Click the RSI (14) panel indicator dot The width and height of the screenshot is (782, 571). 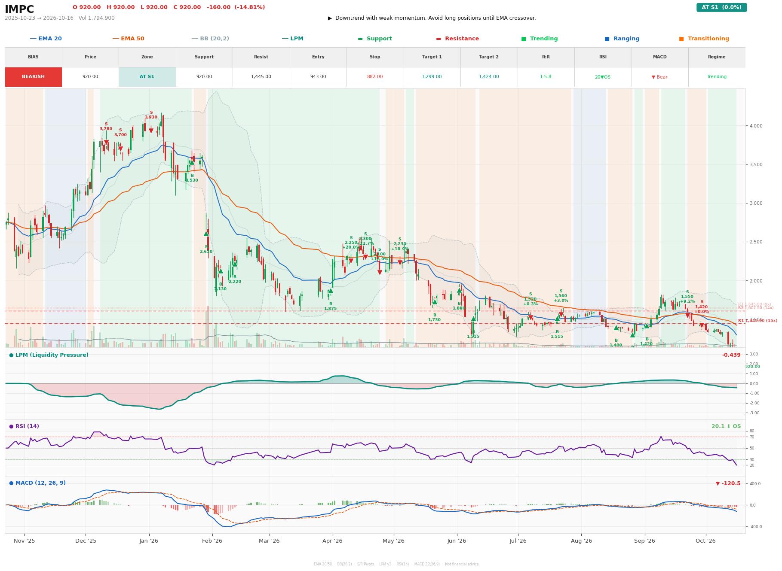coord(11,426)
